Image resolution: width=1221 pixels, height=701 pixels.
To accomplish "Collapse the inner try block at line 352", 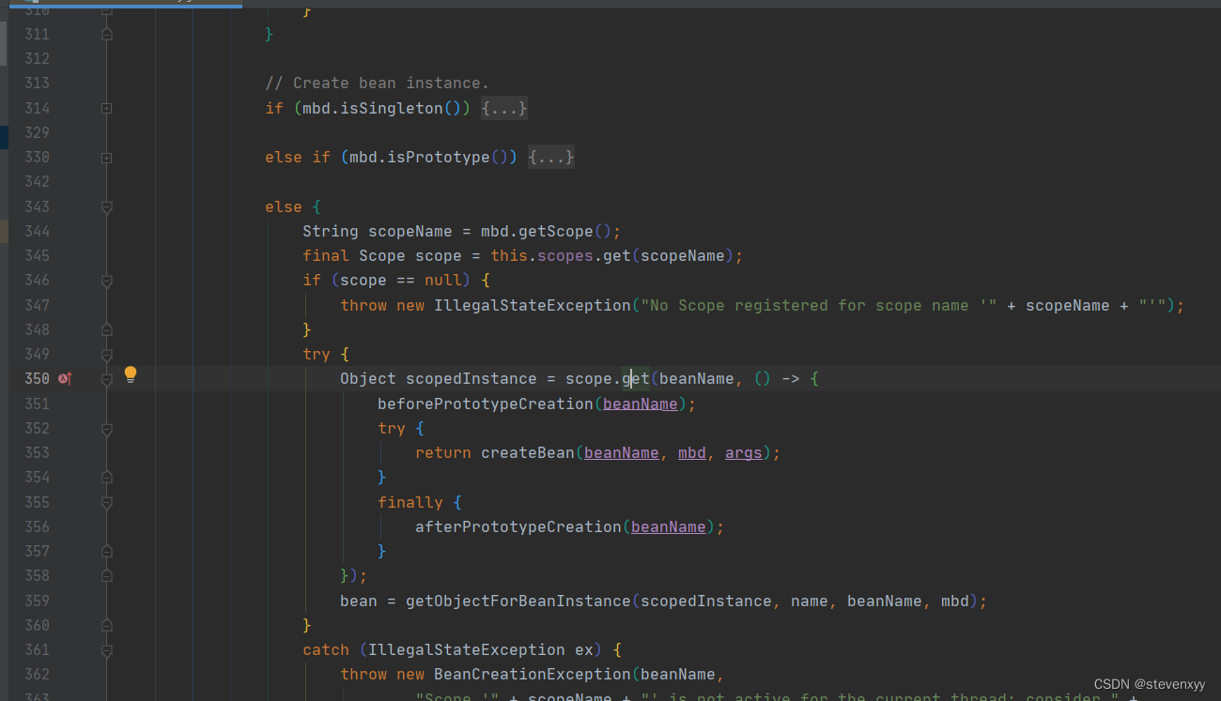I will (x=106, y=429).
